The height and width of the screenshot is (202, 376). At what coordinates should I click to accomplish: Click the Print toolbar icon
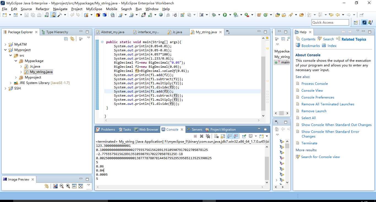pyautogui.click(x=39, y=15)
